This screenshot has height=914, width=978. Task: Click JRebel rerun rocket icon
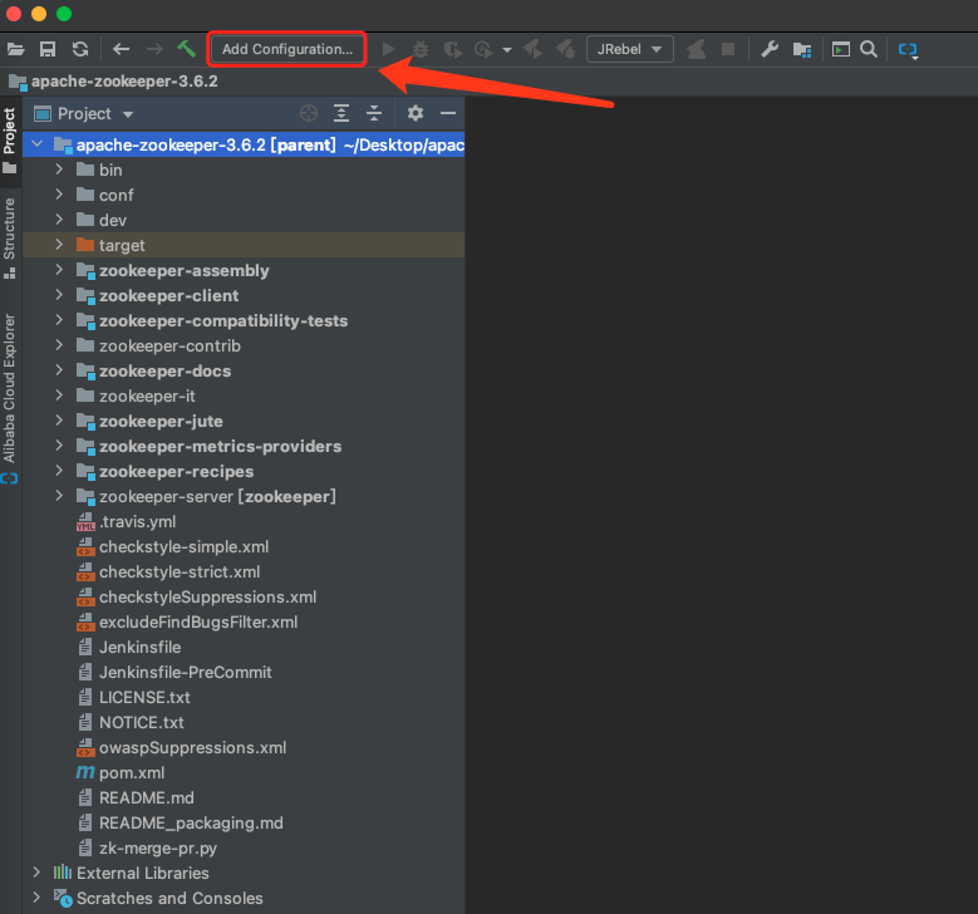tap(696, 49)
